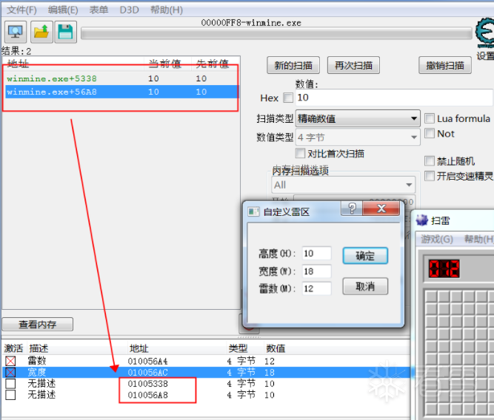
Task: Enable the Lua formula checkbox
Action: 430,118
